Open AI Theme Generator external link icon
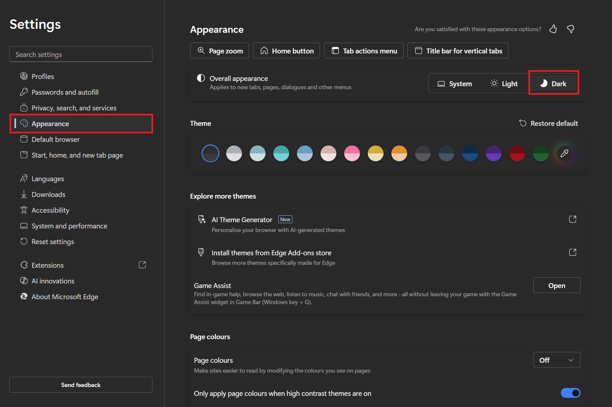Image resolution: width=612 pixels, height=407 pixels. click(572, 219)
